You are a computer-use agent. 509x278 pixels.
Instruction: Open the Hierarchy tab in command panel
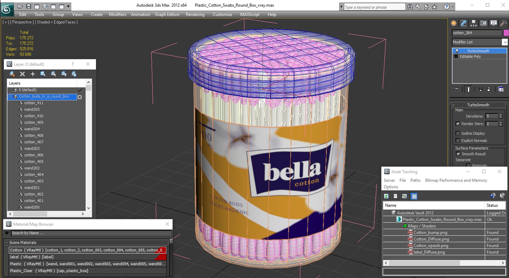(473, 23)
